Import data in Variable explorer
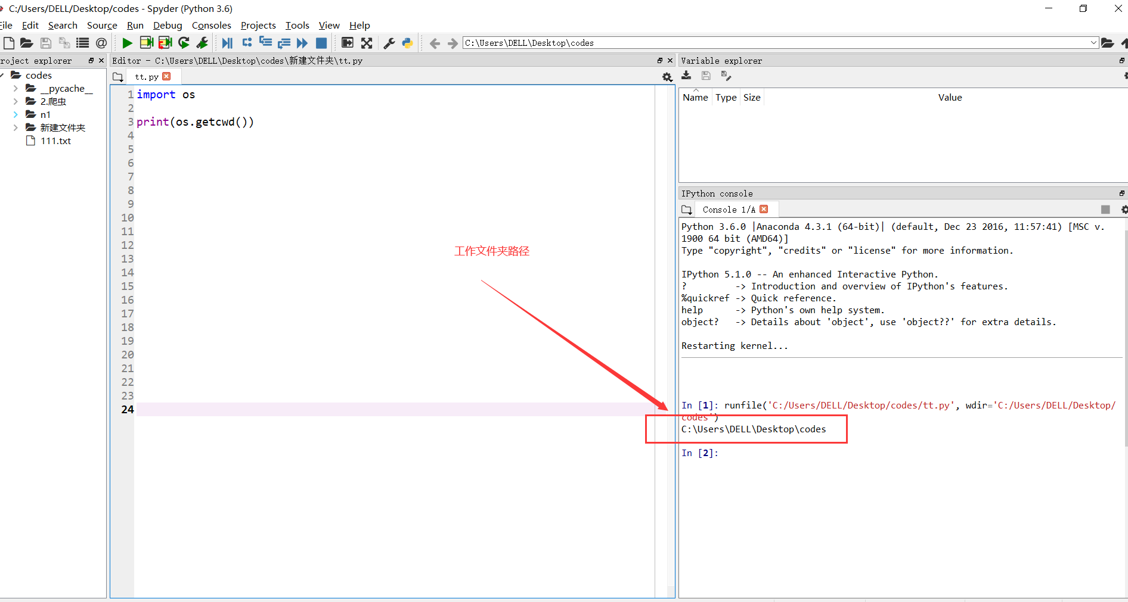Screen dimensions: 1128x602 (686, 76)
